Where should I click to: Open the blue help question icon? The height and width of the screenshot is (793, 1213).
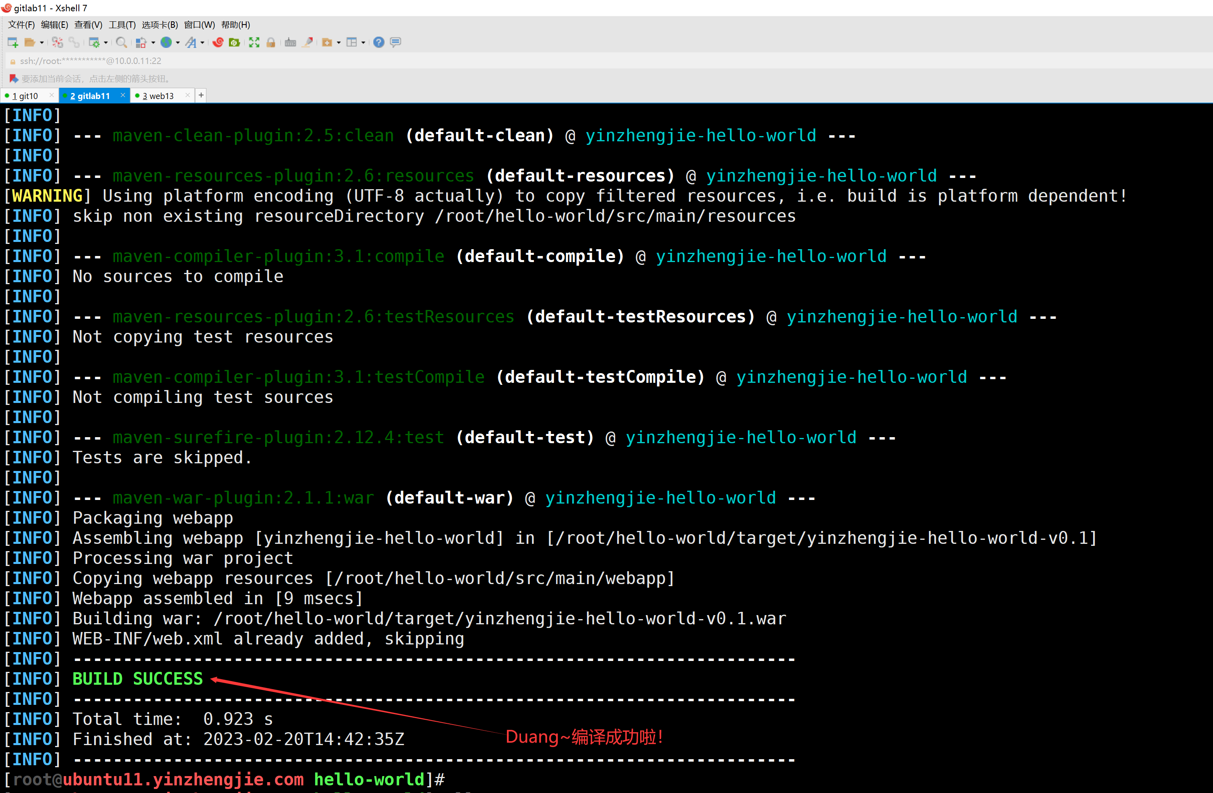pyautogui.click(x=378, y=42)
